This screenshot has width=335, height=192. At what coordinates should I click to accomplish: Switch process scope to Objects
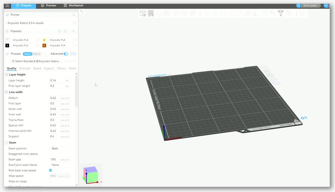(36, 54)
